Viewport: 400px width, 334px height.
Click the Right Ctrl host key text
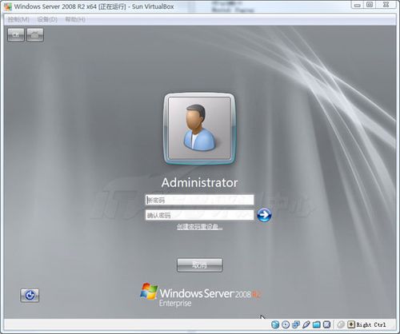coord(371,325)
